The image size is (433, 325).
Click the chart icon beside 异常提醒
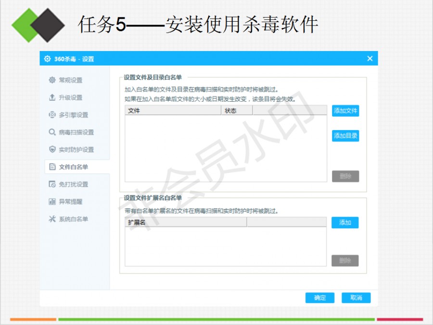(52, 202)
